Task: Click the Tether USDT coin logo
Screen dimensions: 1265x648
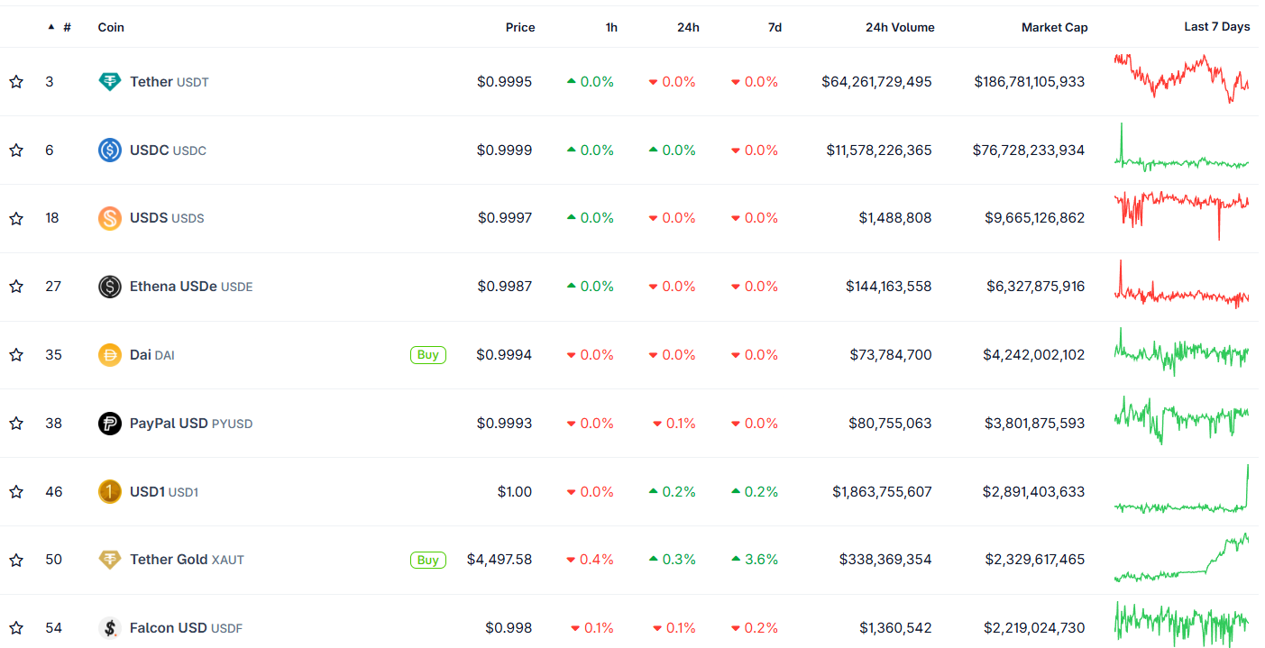Action: [x=109, y=81]
